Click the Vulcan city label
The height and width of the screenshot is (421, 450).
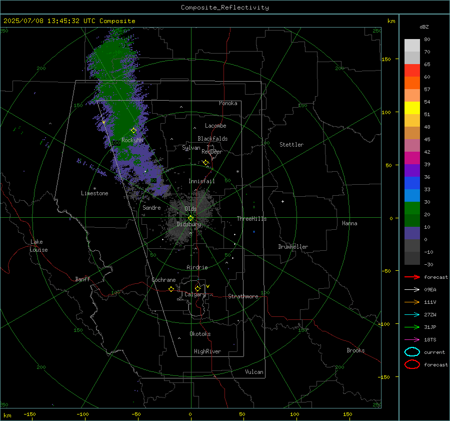tap(254, 372)
